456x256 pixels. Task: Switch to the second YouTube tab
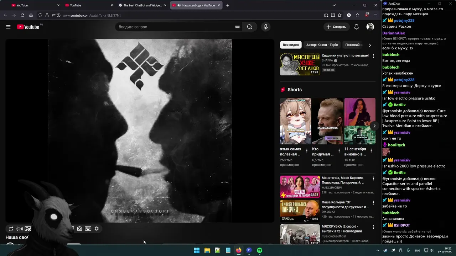[x=88, y=5]
